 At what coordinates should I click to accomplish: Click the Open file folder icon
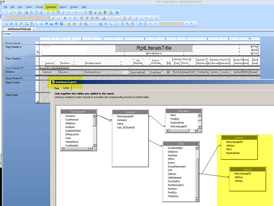click(12, 12)
